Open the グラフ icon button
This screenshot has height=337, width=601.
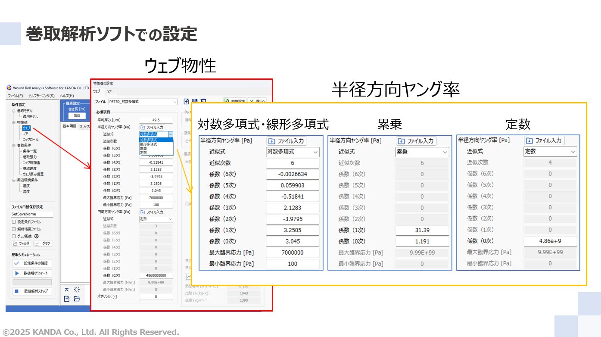coord(43,243)
